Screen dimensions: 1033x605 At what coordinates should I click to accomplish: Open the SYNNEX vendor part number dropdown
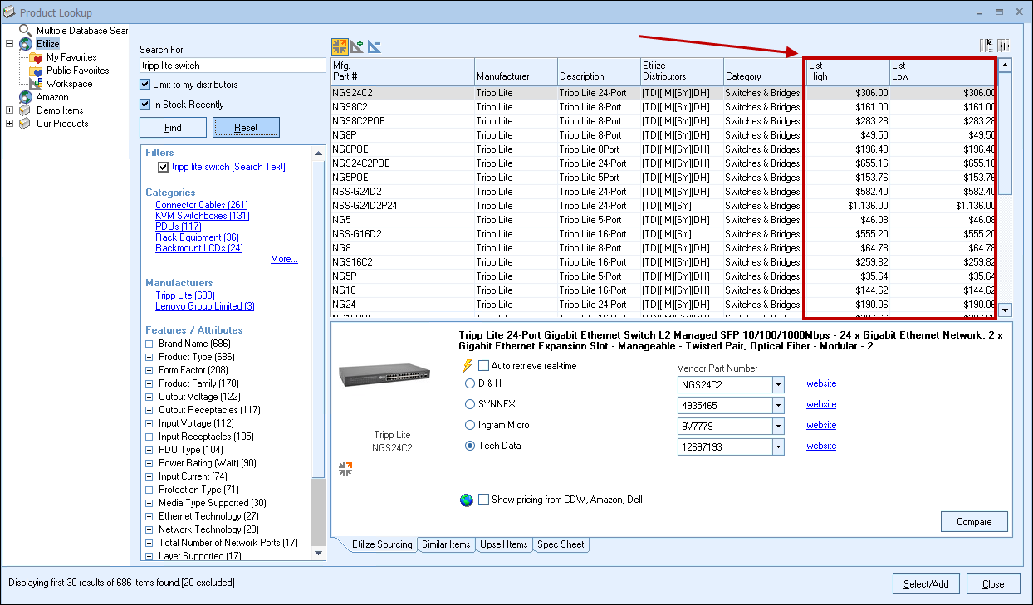(x=777, y=405)
